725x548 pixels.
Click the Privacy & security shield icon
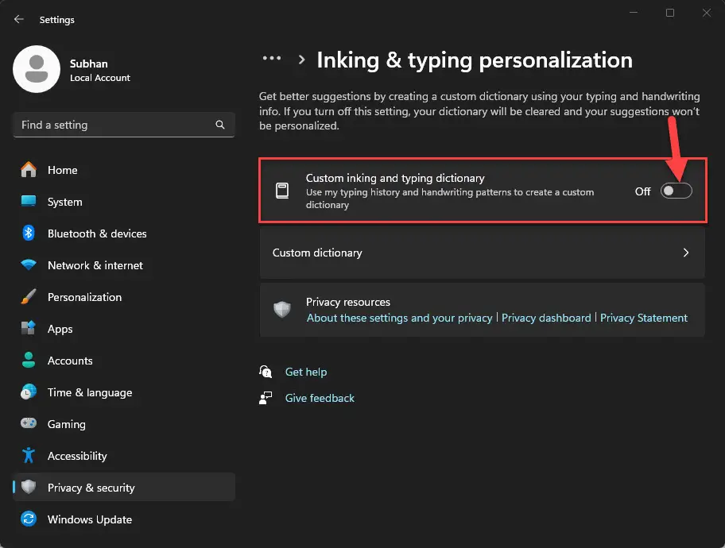(29, 487)
